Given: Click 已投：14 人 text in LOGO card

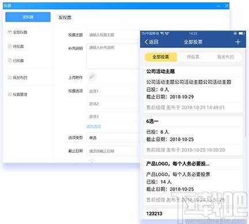Looking at the screenshot, I should pyautogui.click(x=159, y=182).
